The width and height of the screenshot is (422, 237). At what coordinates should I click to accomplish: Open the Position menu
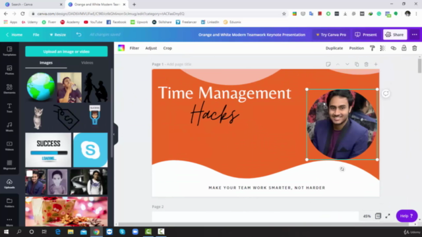click(356, 48)
